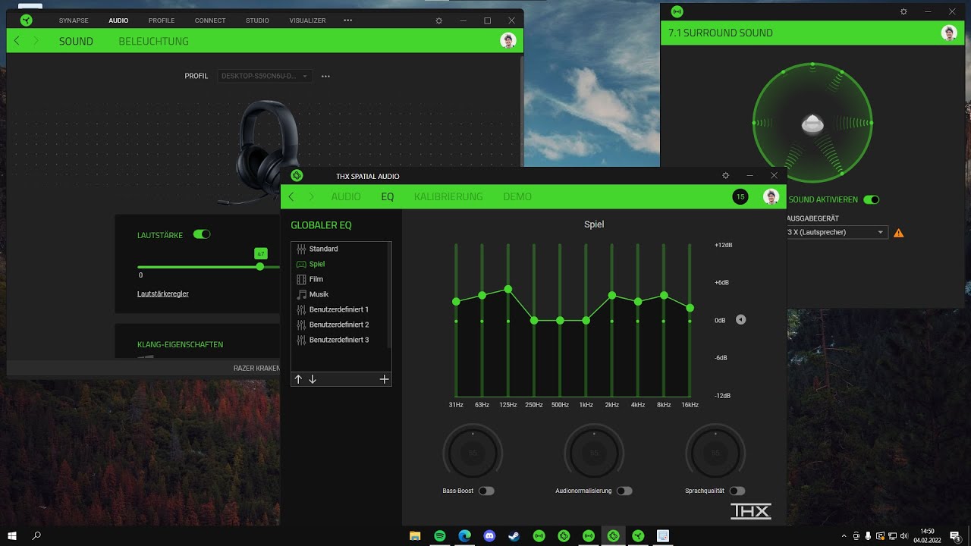Viewport: 971px width, 546px height.
Task: Click user avatar in Synapse Audio window
Action: (508, 41)
